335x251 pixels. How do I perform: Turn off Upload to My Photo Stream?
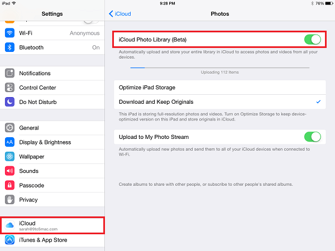coord(312,137)
